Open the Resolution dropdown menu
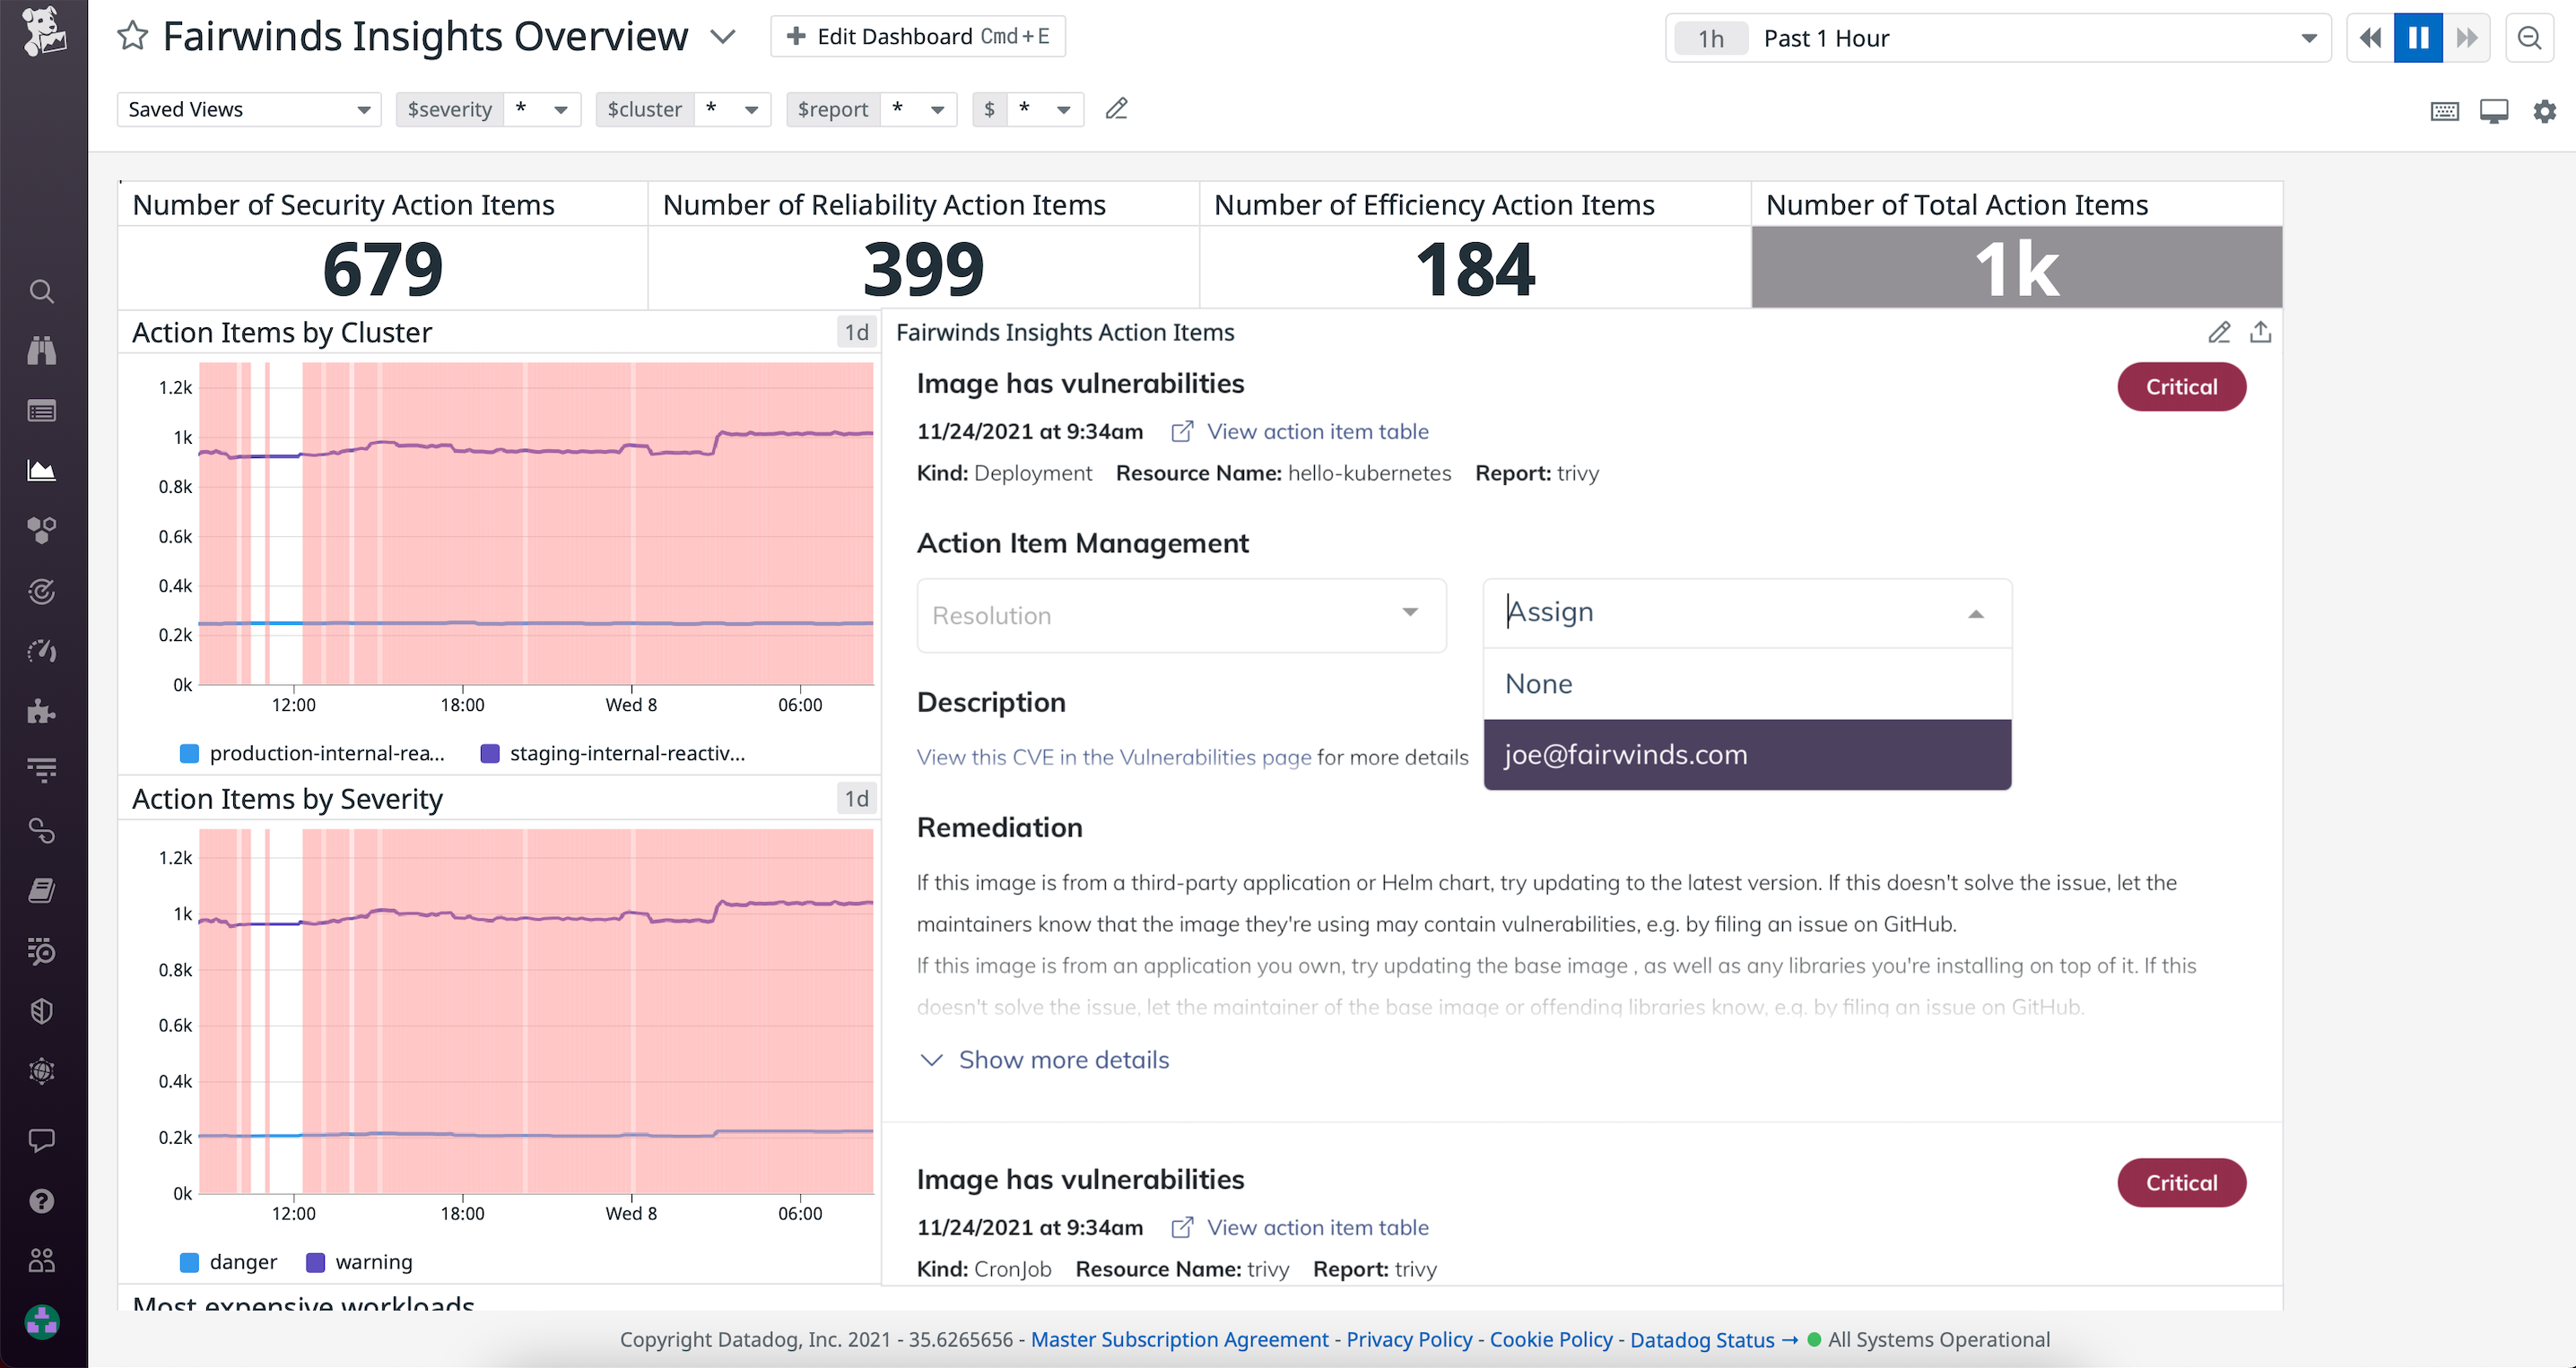 (x=1180, y=616)
